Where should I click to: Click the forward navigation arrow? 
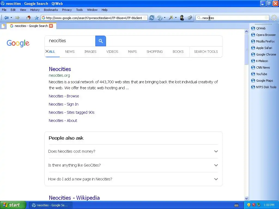click(17, 18)
